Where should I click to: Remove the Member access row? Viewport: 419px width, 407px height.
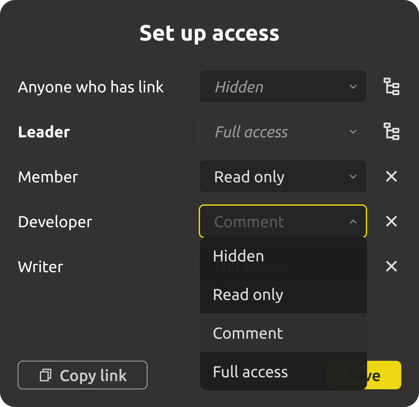(x=391, y=176)
